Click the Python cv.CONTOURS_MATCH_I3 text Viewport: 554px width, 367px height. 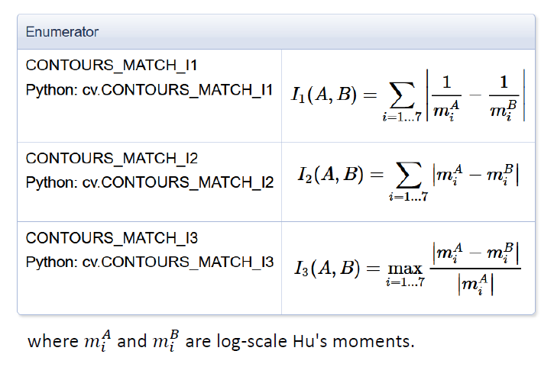149,261
